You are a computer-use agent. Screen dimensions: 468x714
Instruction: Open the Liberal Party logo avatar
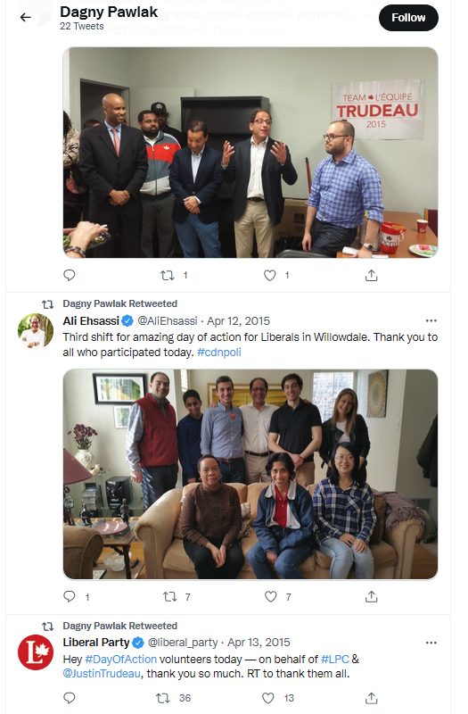(x=36, y=652)
